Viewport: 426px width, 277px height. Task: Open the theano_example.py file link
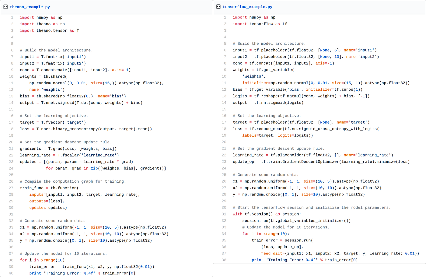(x=30, y=7)
